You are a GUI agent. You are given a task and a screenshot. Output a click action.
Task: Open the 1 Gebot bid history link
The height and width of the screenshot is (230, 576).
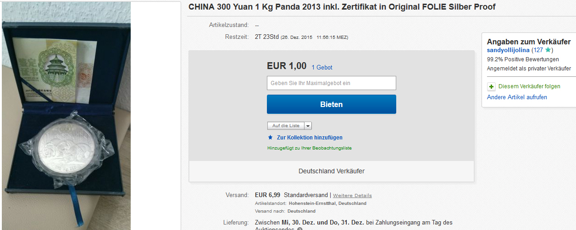point(322,67)
